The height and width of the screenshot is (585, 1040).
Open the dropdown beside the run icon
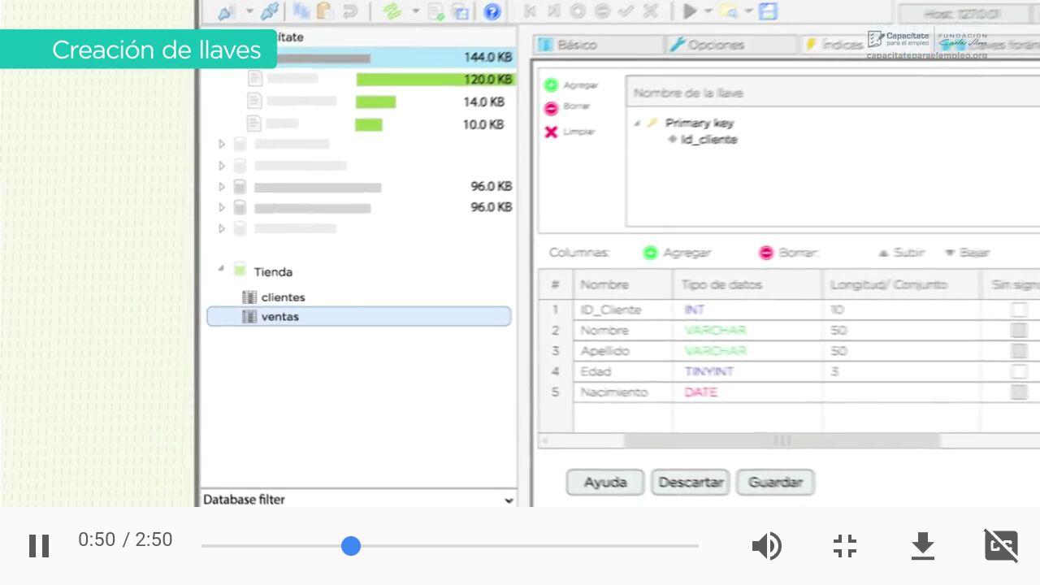pos(708,11)
